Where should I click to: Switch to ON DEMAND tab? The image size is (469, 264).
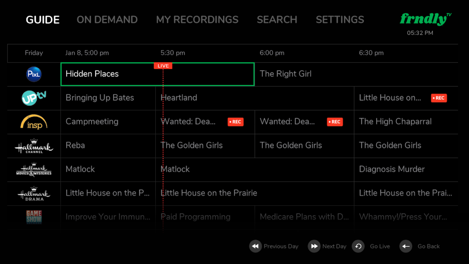pos(107,20)
